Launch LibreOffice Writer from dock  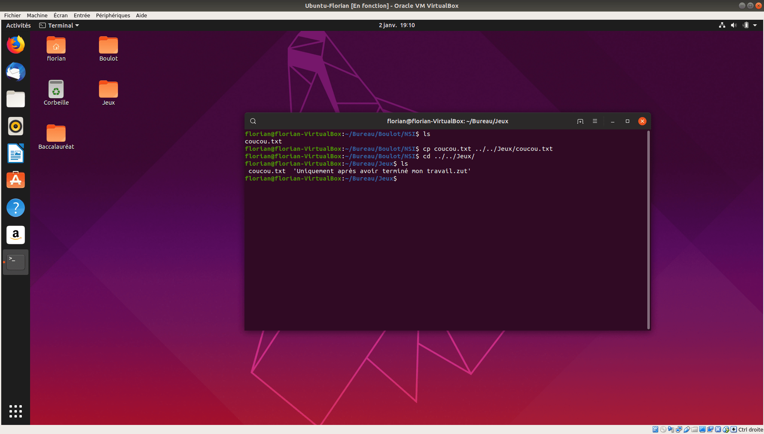click(x=16, y=153)
